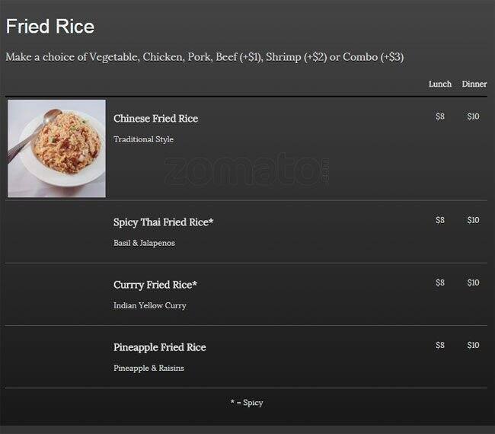
Task: Select Spicy Thai Fried Rice dinner price
Action: (x=473, y=220)
